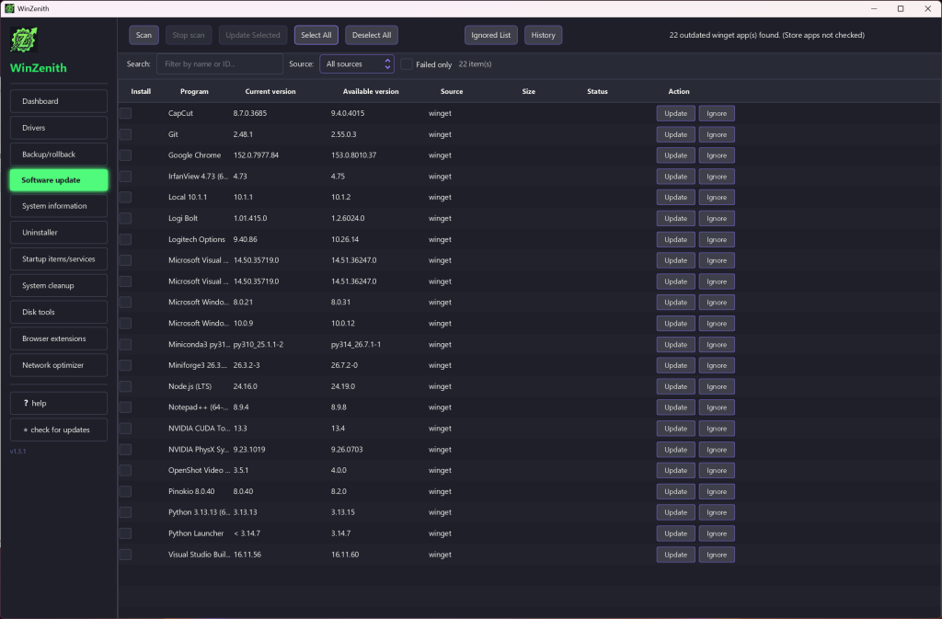
Task: Go to the Drivers section
Action: tap(59, 128)
